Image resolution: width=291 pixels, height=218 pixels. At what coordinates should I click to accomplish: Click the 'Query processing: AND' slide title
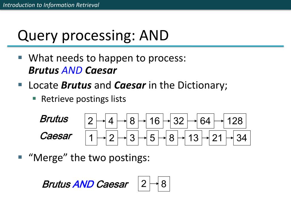point(93,35)
